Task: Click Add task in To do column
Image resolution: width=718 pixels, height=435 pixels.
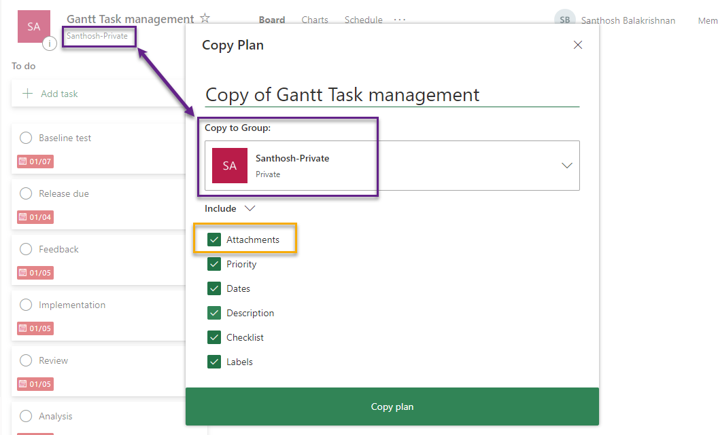Action: coord(59,94)
